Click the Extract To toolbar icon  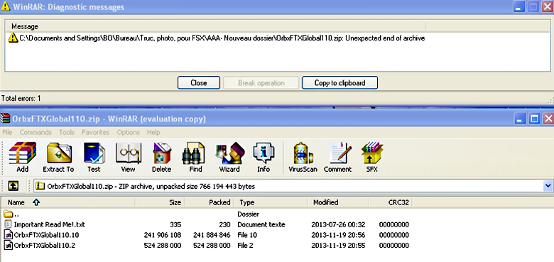click(58, 158)
